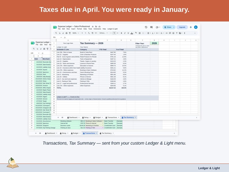Follow Ledger & Light Found on Etsy link
This screenshot has width=229, height=172.
(68, 97)
